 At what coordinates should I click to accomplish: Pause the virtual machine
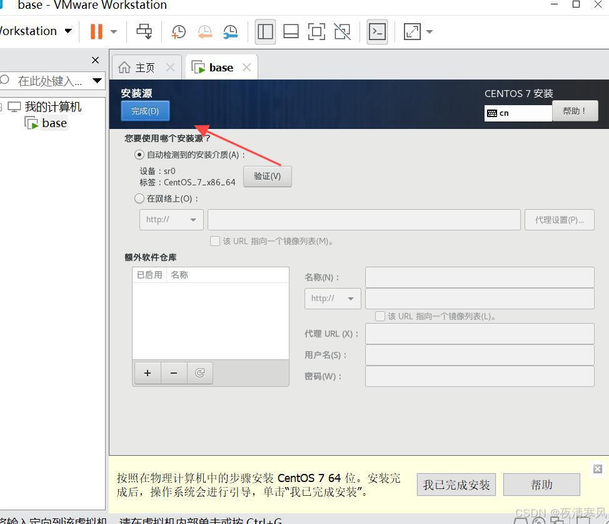click(96, 31)
